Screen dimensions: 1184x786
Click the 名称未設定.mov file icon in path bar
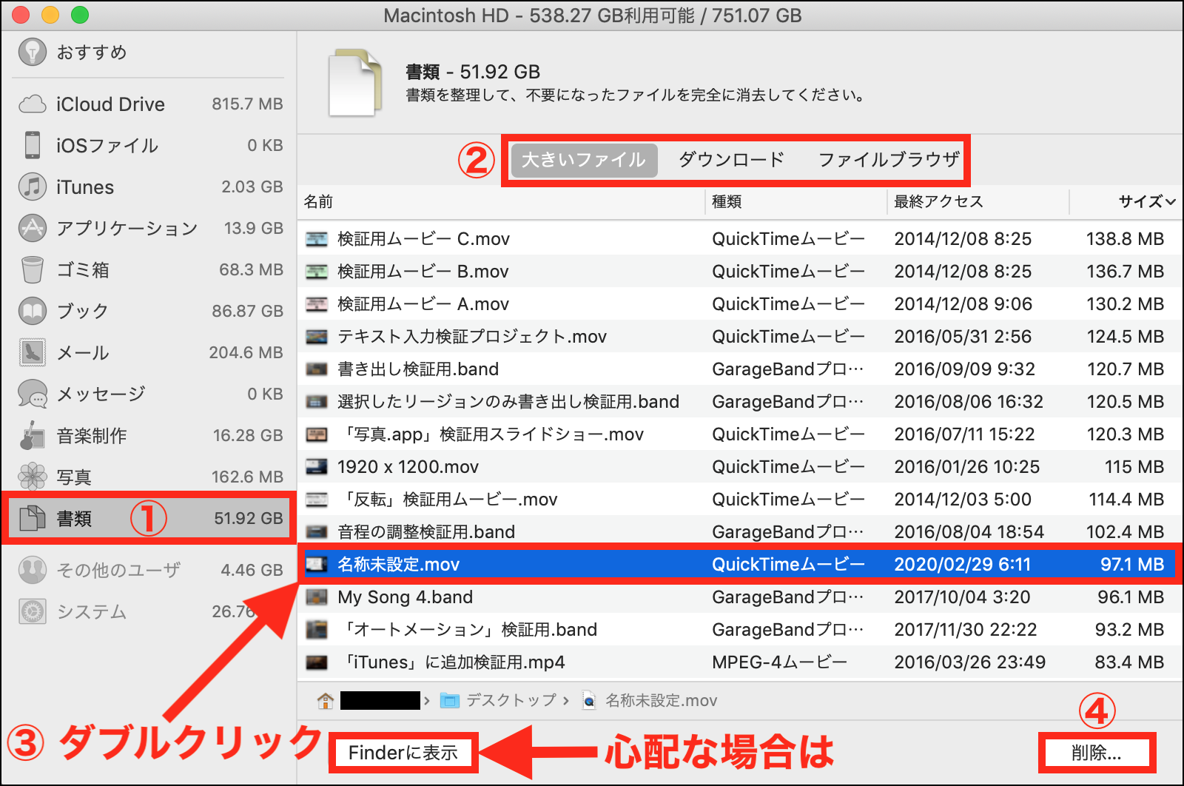[x=589, y=700]
